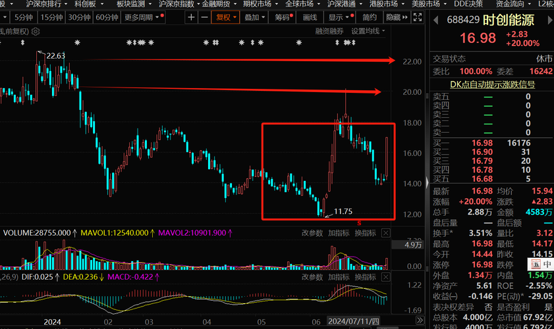554x329 pixels.
Task: Close the MACD indicator panel
Action: pyautogui.click(x=386, y=277)
